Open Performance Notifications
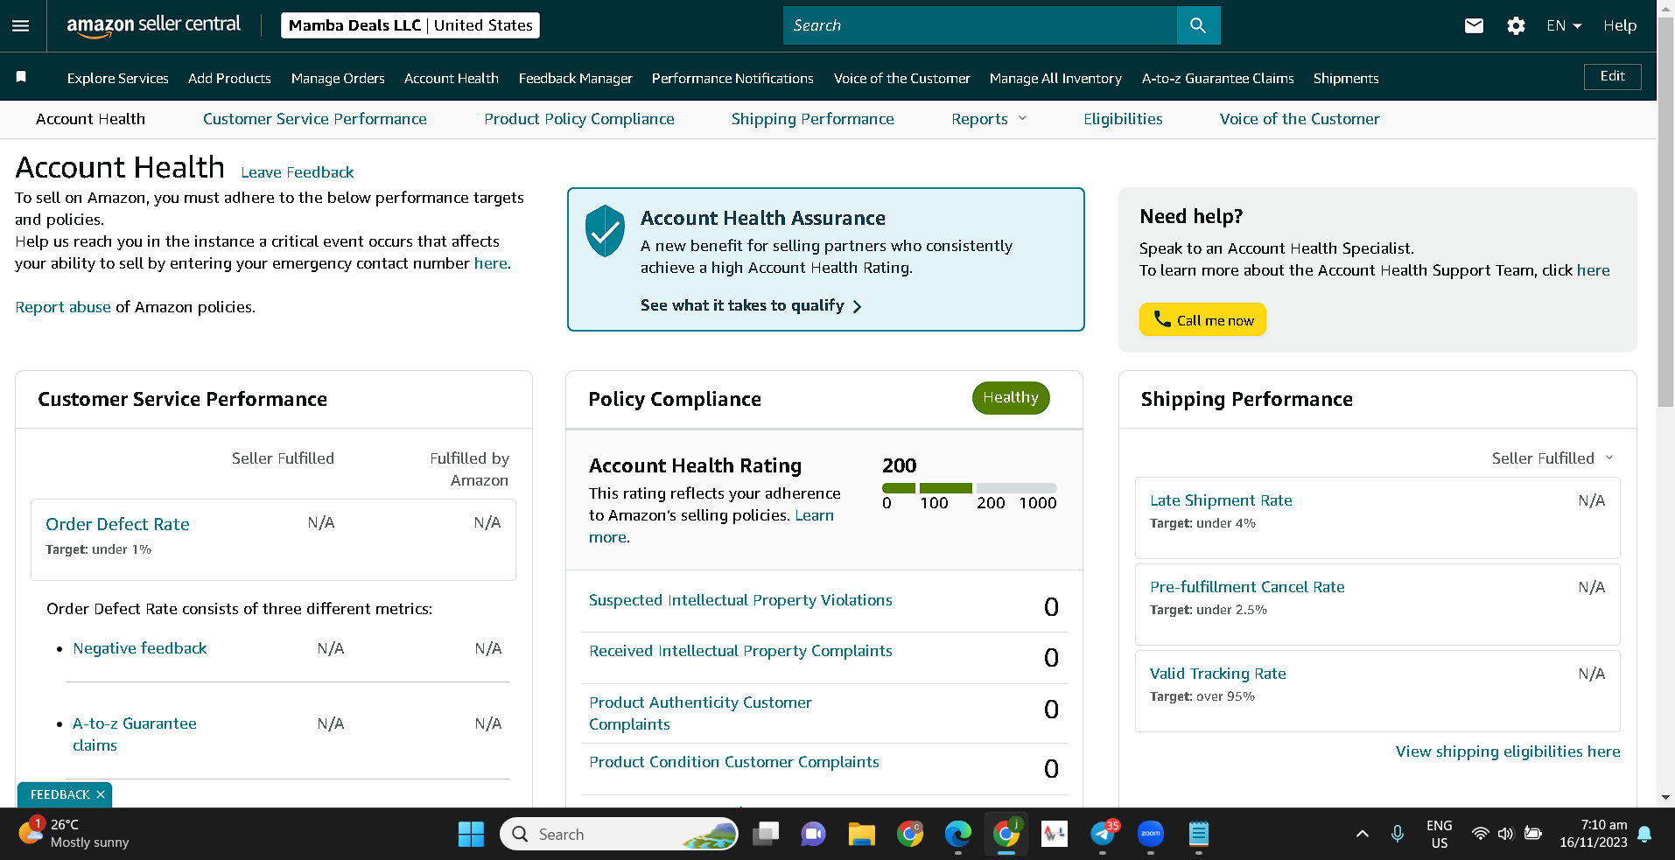The width and height of the screenshot is (1675, 860). [x=732, y=78]
